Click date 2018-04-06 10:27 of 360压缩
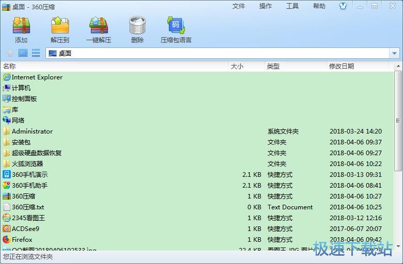Image resolution: width=403 pixels, height=264 pixels. pyautogui.click(x=355, y=196)
